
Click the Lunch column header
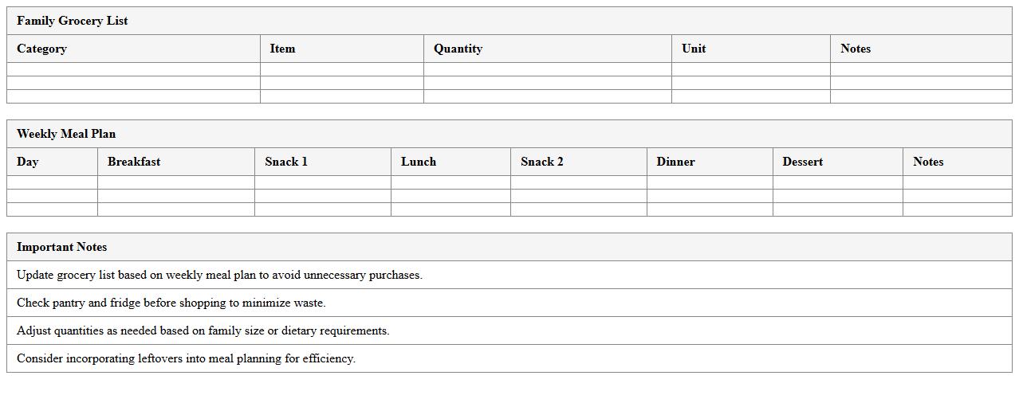[x=419, y=162]
